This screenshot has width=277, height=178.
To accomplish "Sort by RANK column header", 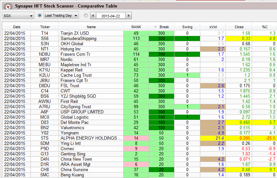I will [x=136, y=27].
